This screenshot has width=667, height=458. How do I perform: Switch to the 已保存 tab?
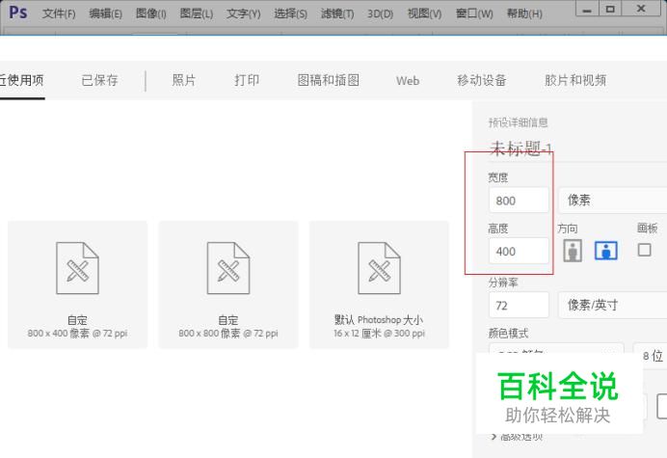pos(99,80)
